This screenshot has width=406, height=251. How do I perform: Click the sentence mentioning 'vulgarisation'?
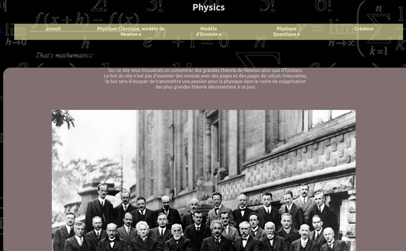tap(205, 81)
